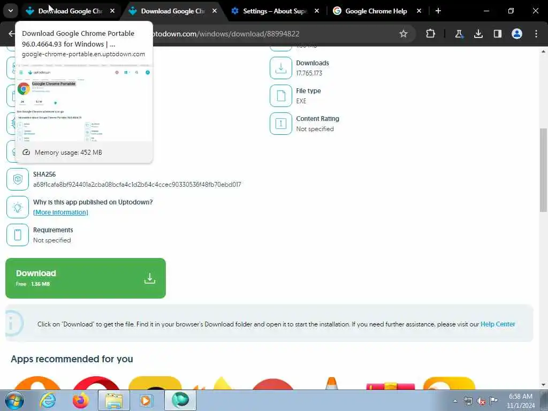
Task: Bookmark this page with the star icon
Action: pos(404,34)
